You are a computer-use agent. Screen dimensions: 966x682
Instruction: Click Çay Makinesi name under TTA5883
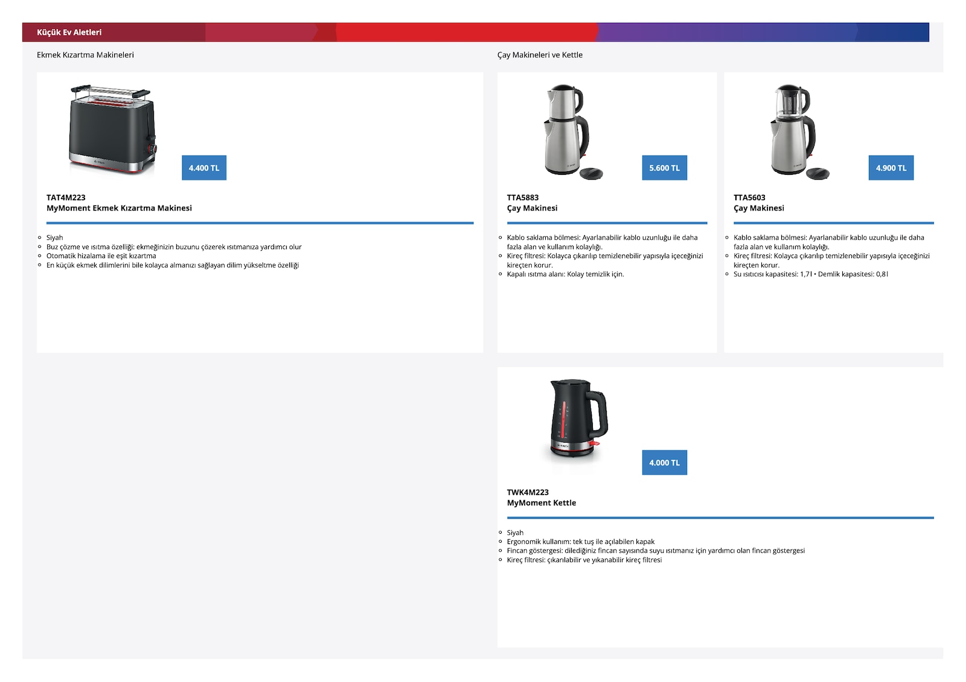pos(532,208)
